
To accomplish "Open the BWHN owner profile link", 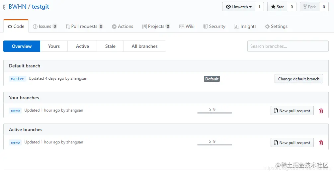I will pos(18,7).
